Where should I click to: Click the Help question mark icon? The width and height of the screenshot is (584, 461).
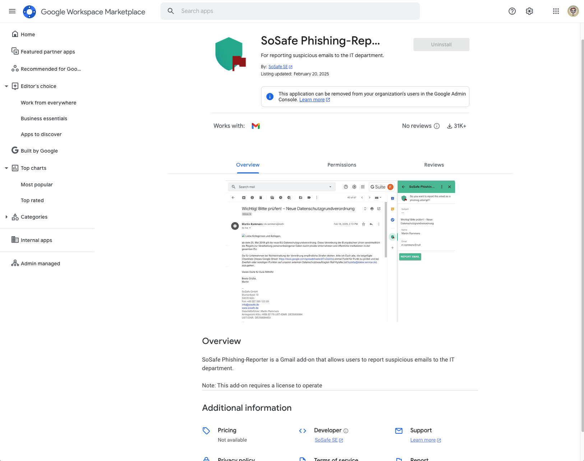coord(512,11)
